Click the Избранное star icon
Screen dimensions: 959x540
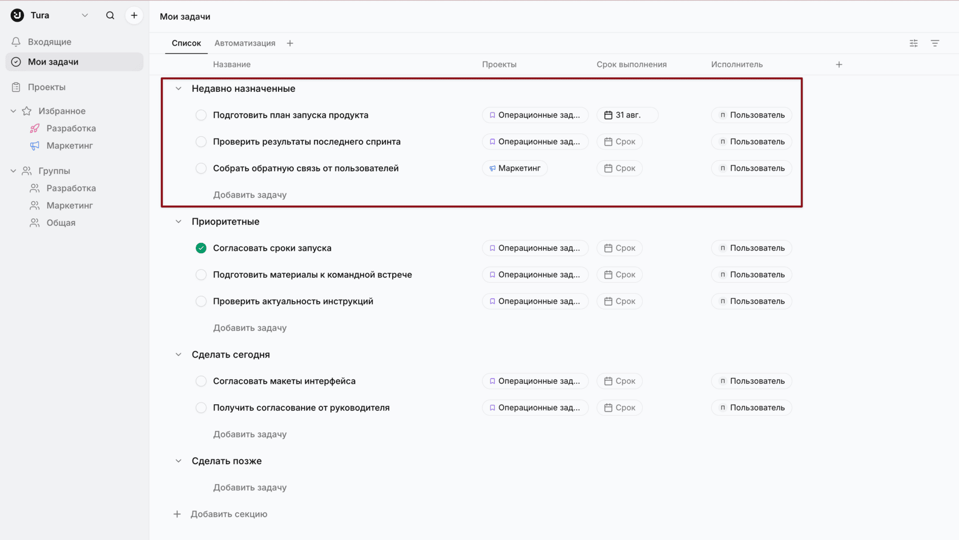(27, 111)
